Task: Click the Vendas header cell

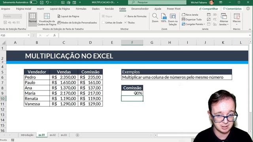Action: pyautogui.click(x=64, y=72)
